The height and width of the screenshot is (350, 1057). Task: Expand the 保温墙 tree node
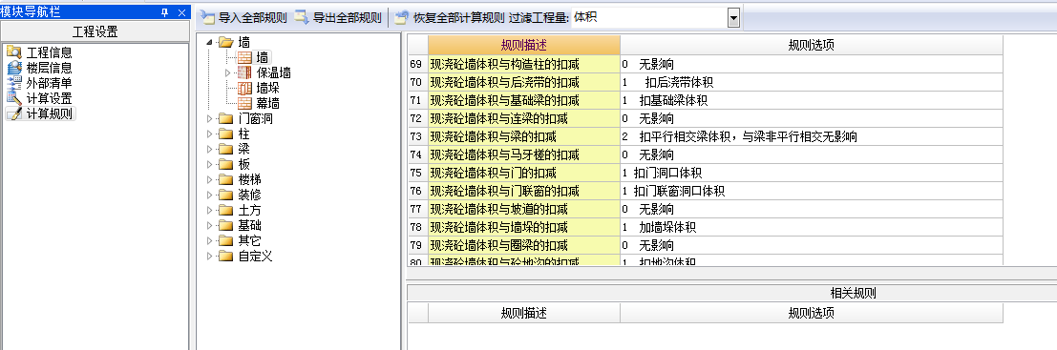point(228,72)
